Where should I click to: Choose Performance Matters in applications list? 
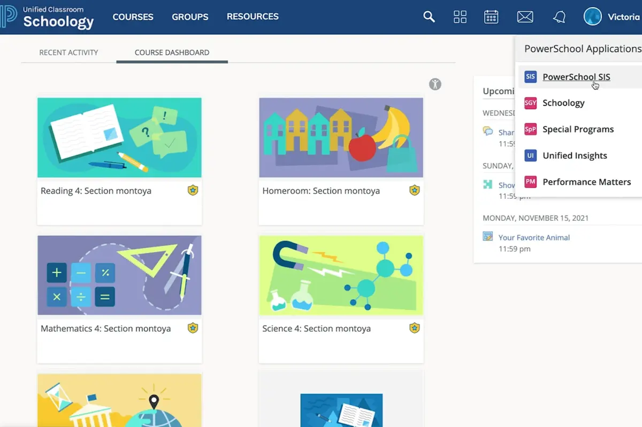586,182
